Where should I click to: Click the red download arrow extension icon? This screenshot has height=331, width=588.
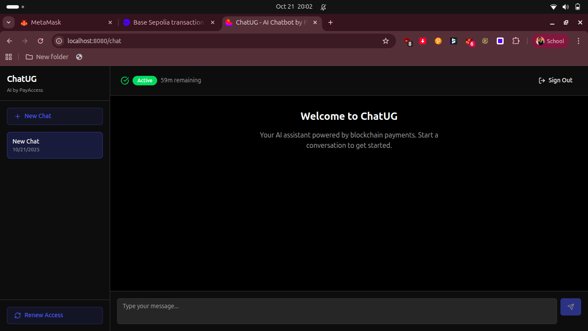pyautogui.click(x=423, y=41)
